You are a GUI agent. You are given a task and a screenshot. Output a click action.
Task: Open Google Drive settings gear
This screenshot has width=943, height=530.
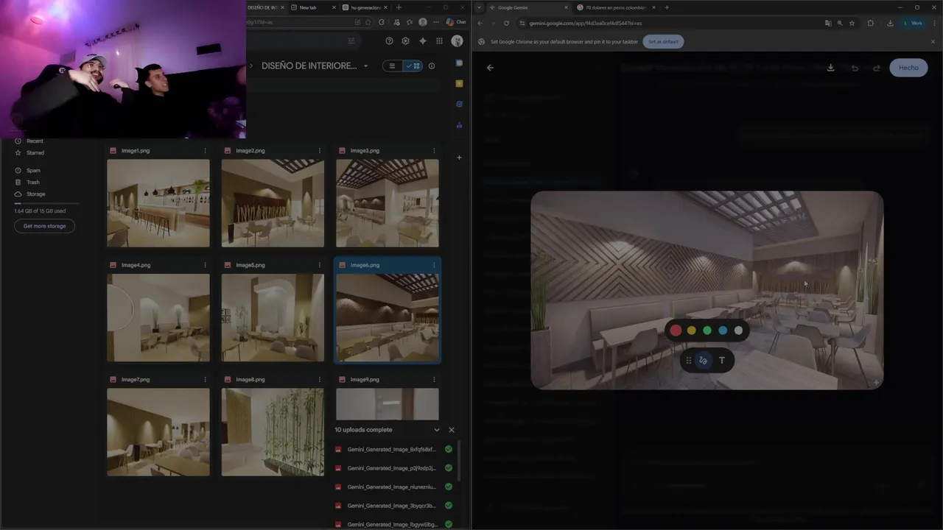coord(405,41)
